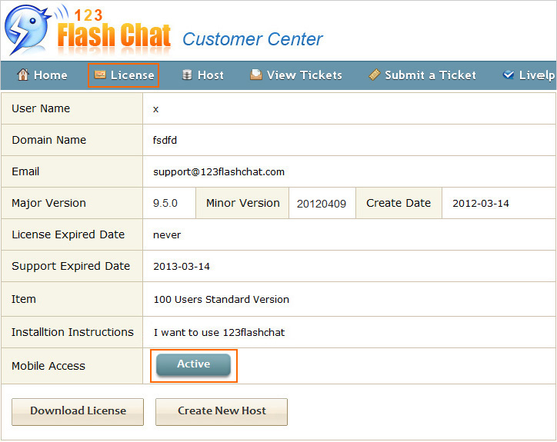Click the License card icon
The height and width of the screenshot is (442, 557).
click(x=100, y=75)
